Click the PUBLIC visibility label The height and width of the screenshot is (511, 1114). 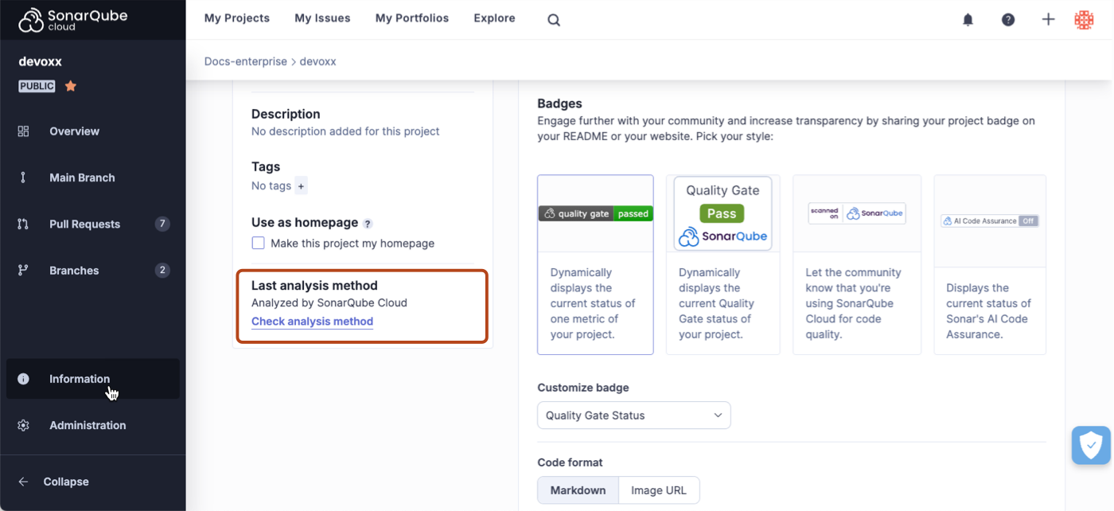coord(37,86)
